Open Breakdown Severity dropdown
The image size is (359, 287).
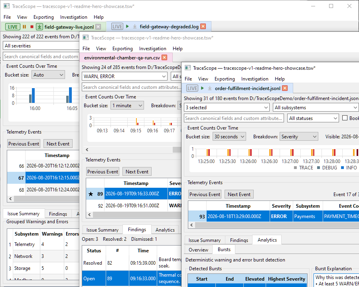(x=299, y=137)
